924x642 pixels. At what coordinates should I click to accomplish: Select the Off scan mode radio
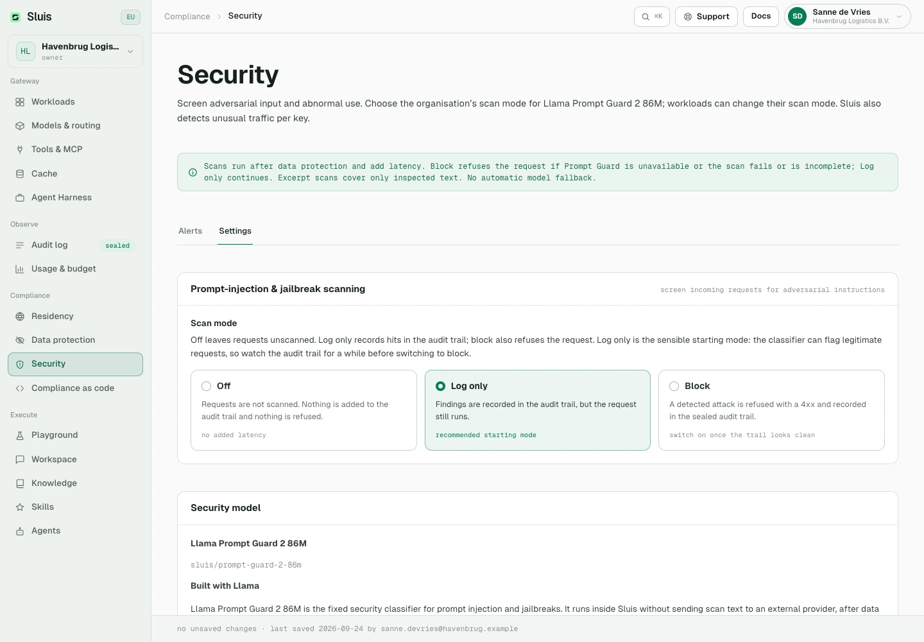point(206,386)
